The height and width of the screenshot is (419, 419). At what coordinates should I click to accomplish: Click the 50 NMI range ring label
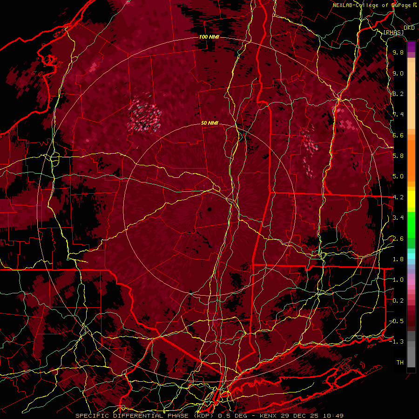[x=209, y=123]
